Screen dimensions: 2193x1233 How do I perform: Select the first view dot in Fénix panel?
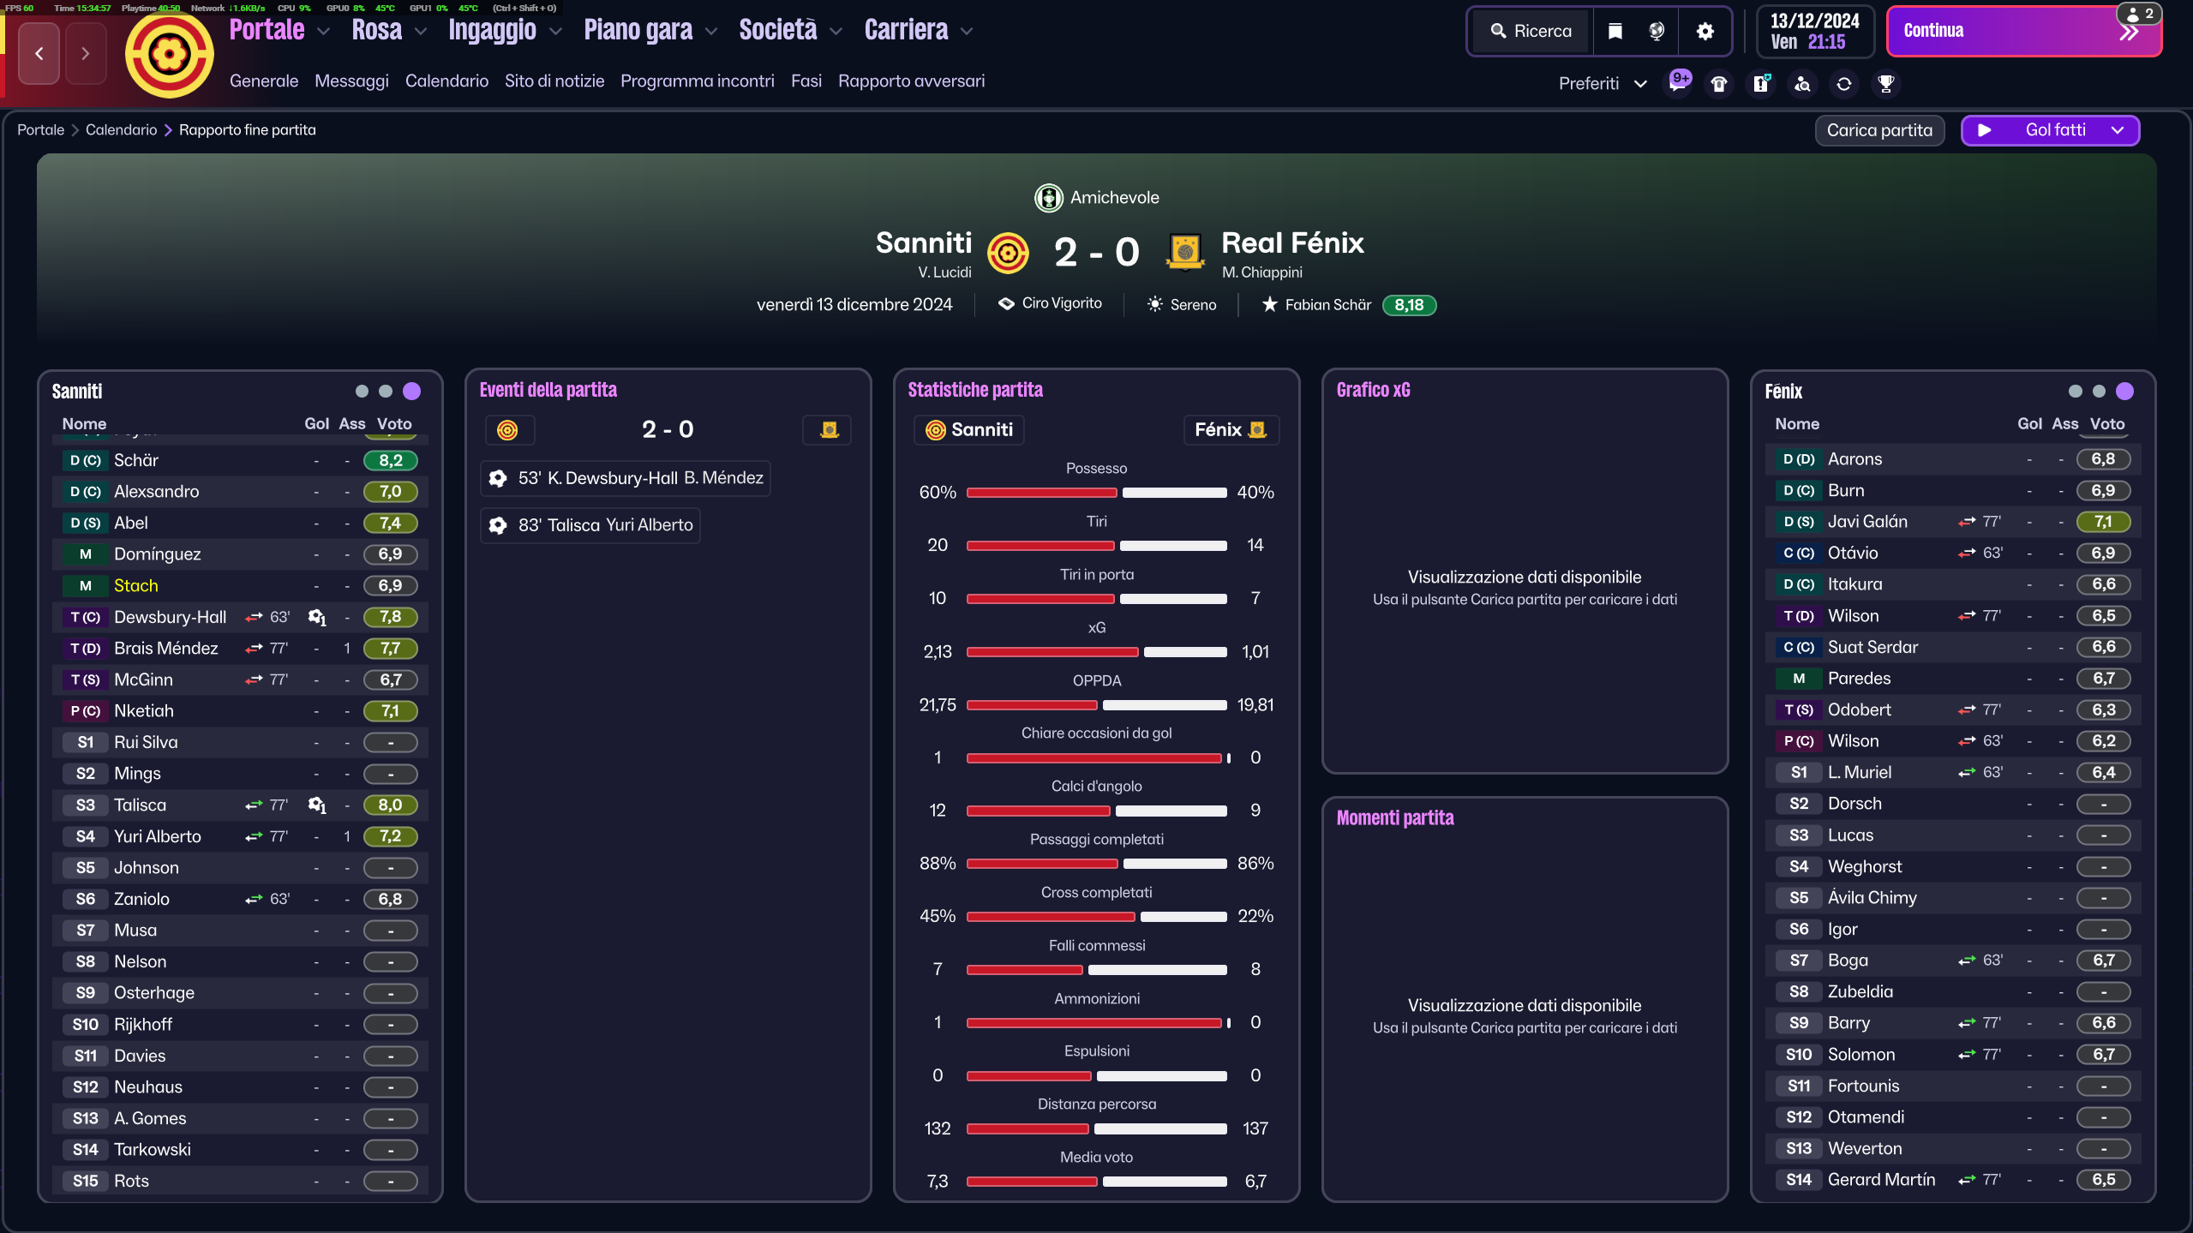point(2075,392)
